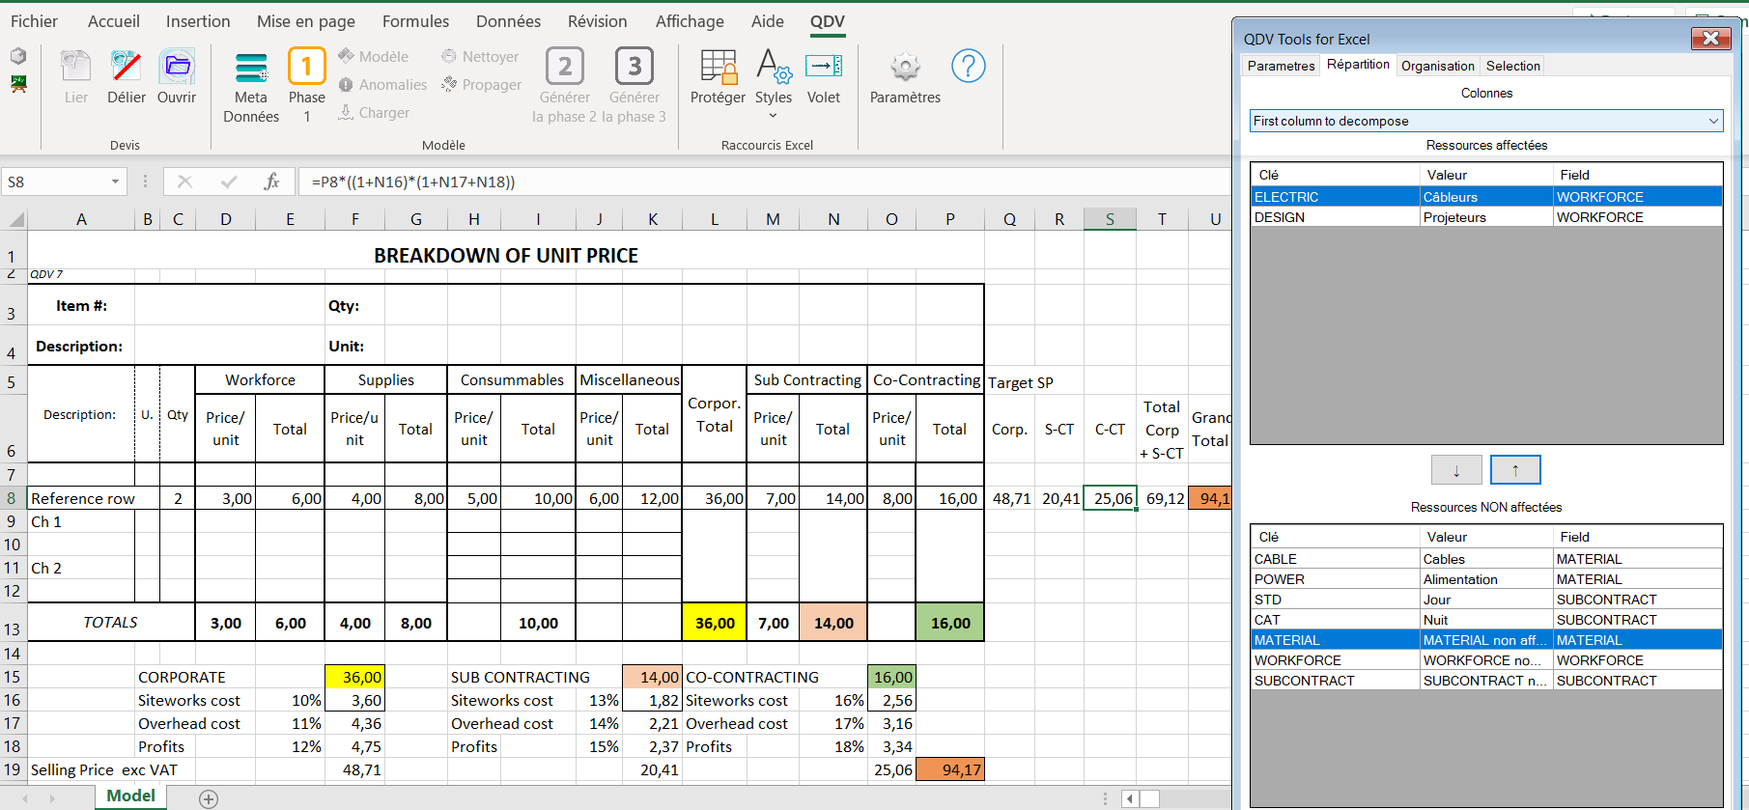Switch to the Insertion ribbon tab

pos(198,21)
